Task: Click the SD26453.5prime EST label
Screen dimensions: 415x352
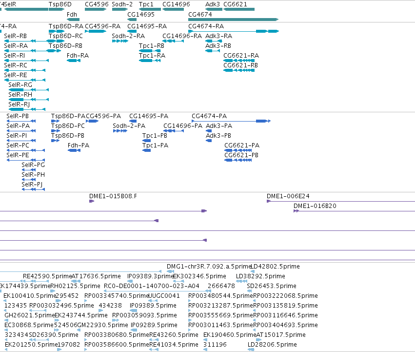Action: [272, 286]
